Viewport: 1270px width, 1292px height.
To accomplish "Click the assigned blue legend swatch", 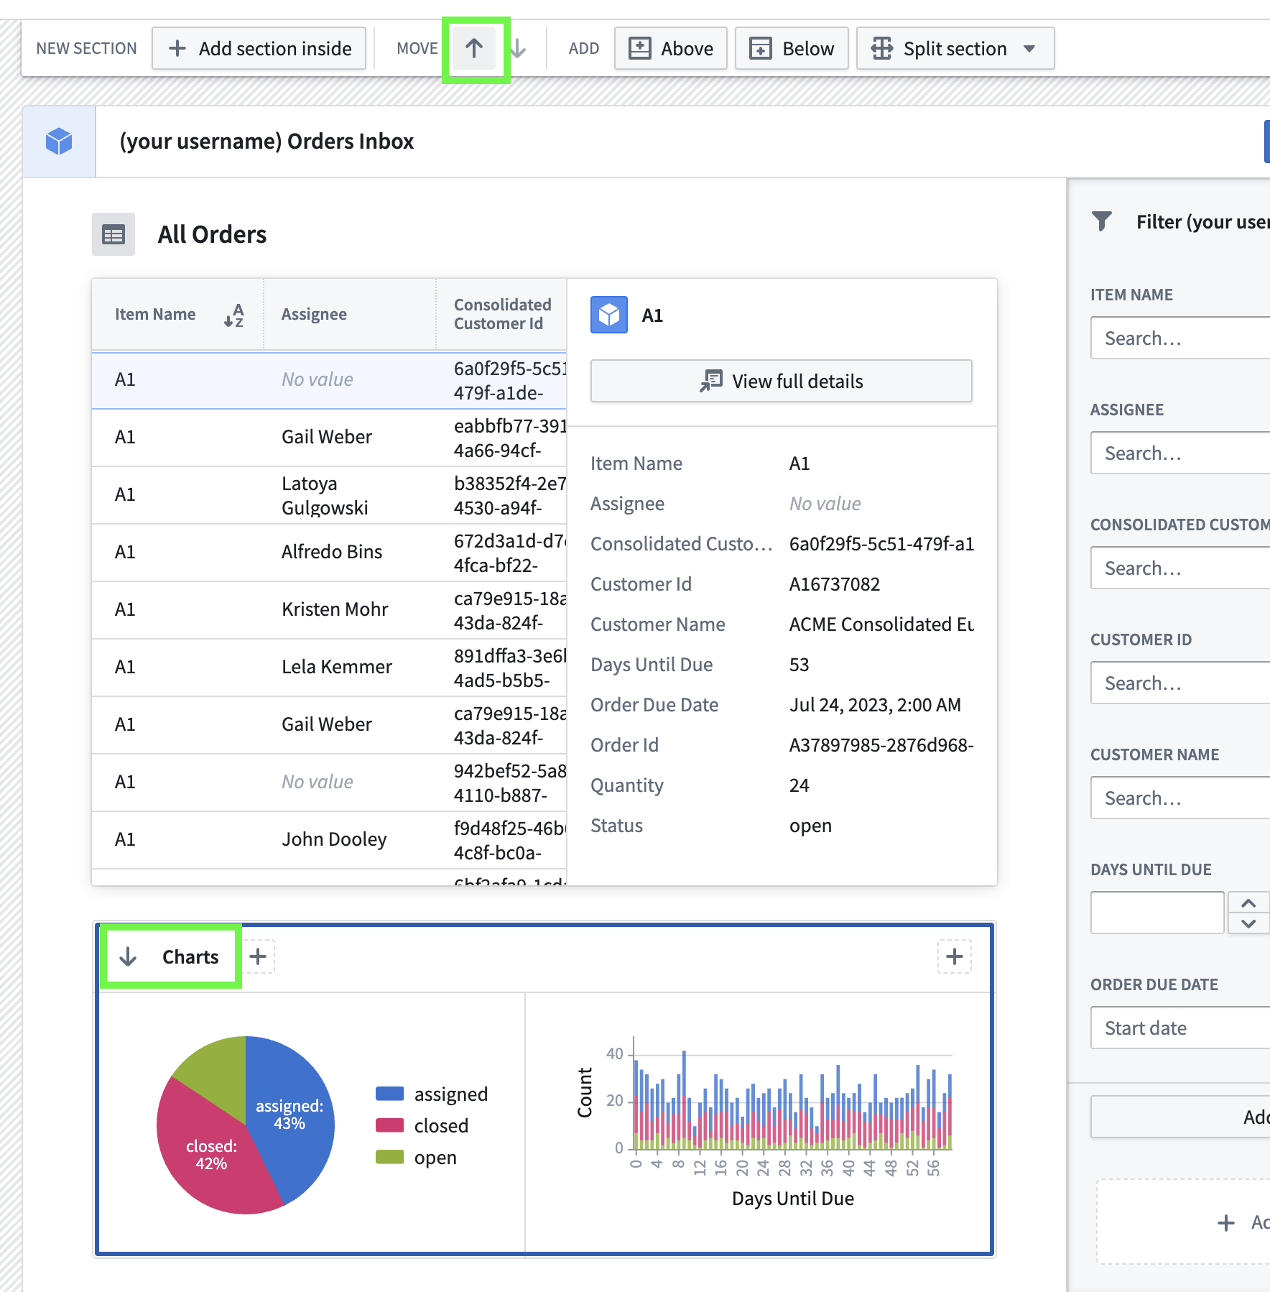I will tap(389, 1094).
